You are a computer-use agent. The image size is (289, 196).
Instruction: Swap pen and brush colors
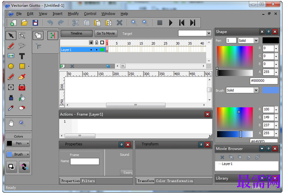(x=24, y=167)
